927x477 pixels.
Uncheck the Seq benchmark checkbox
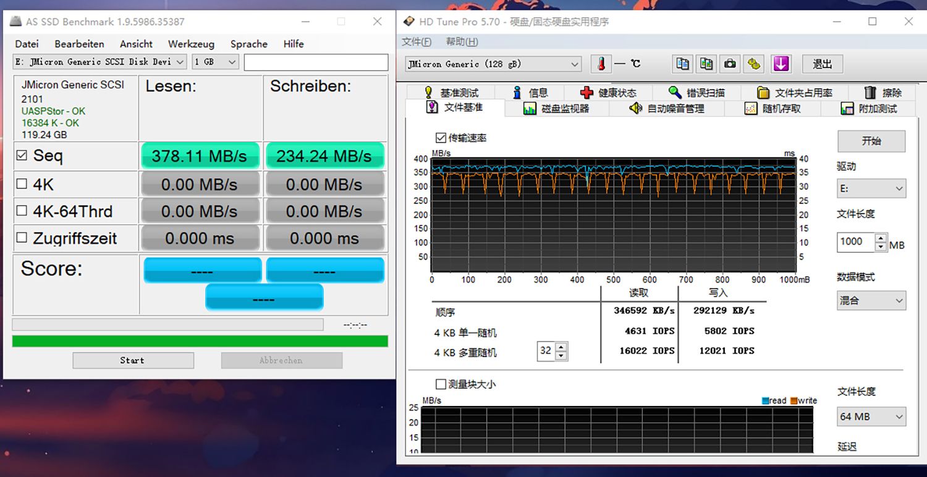click(x=22, y=156)
